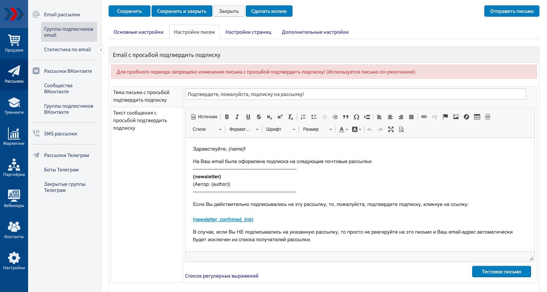Insert an image via the toolbar

(456, 117)
